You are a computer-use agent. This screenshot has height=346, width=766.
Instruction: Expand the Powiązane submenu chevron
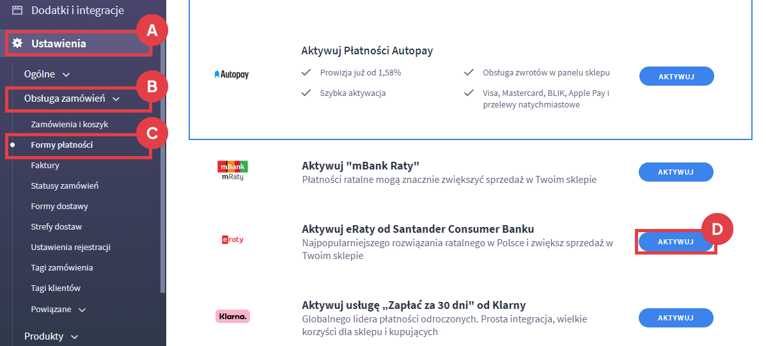82,310
